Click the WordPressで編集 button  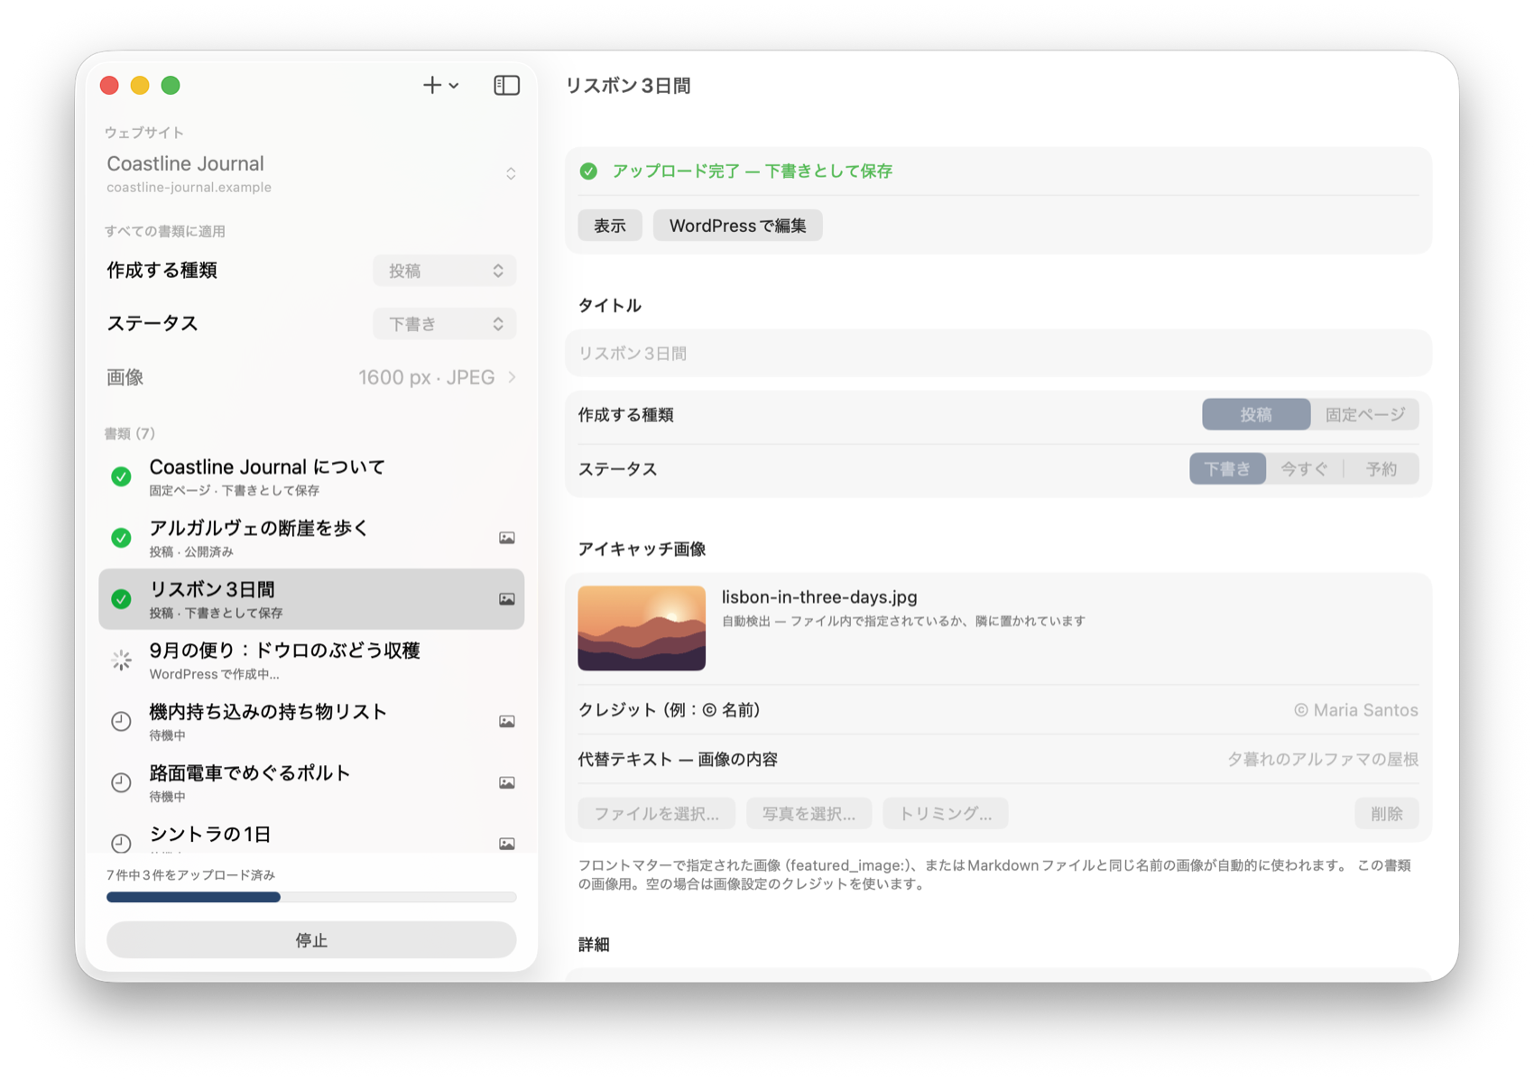(738, 226)
